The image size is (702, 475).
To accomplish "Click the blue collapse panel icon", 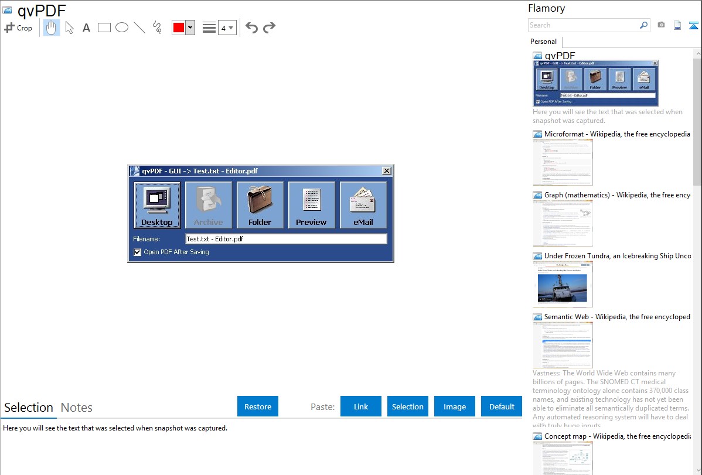I will [693, 25].
